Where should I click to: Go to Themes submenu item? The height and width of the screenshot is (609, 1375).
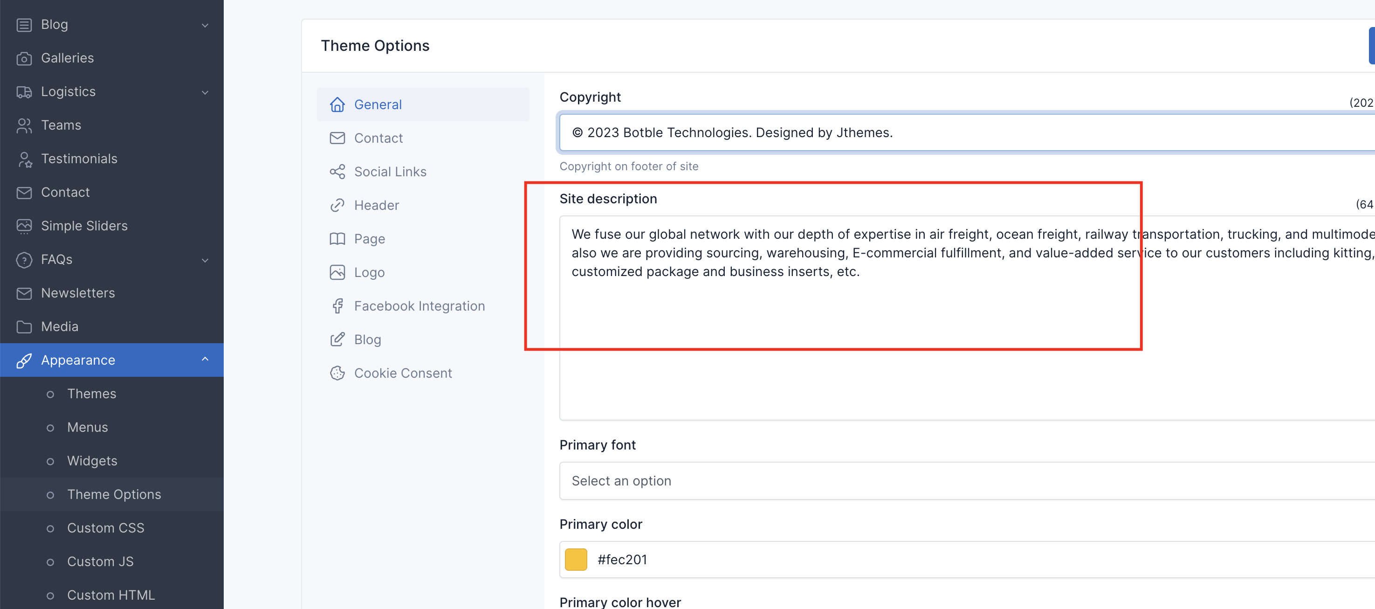(111, 394)
